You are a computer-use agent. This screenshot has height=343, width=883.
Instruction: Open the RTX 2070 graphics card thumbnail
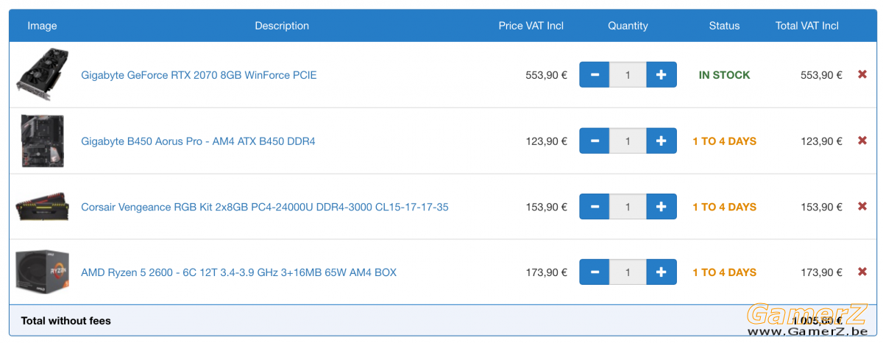point(43,74)
